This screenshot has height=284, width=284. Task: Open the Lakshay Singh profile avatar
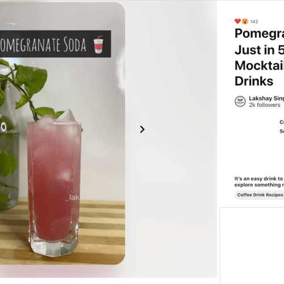240,101
